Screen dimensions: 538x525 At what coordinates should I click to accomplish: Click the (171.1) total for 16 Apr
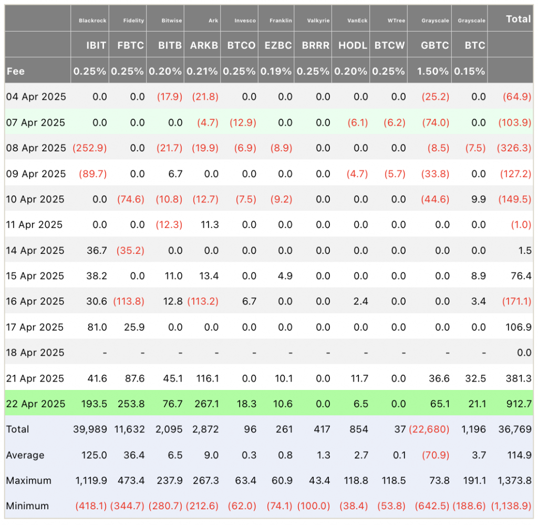click(517, 301)
